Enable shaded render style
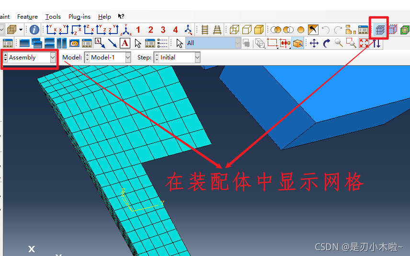Image resolution: width=410 pixels, height=256 pixels. click(x=259, y=30)
